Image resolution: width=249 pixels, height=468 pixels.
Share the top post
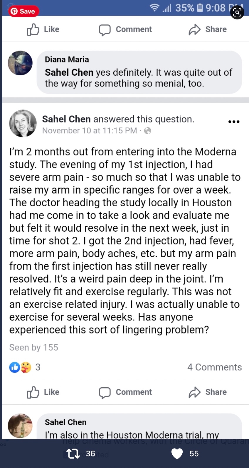[208, 29]
